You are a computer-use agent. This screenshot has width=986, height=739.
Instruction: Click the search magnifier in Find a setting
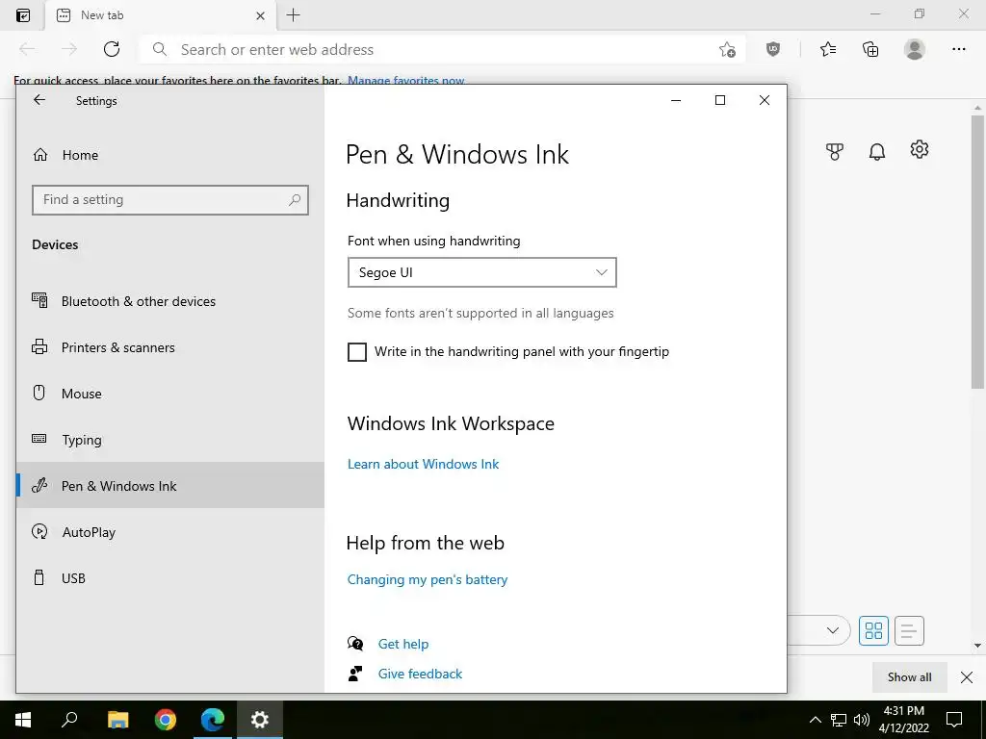pyautogui.click(x=295, y=200)
